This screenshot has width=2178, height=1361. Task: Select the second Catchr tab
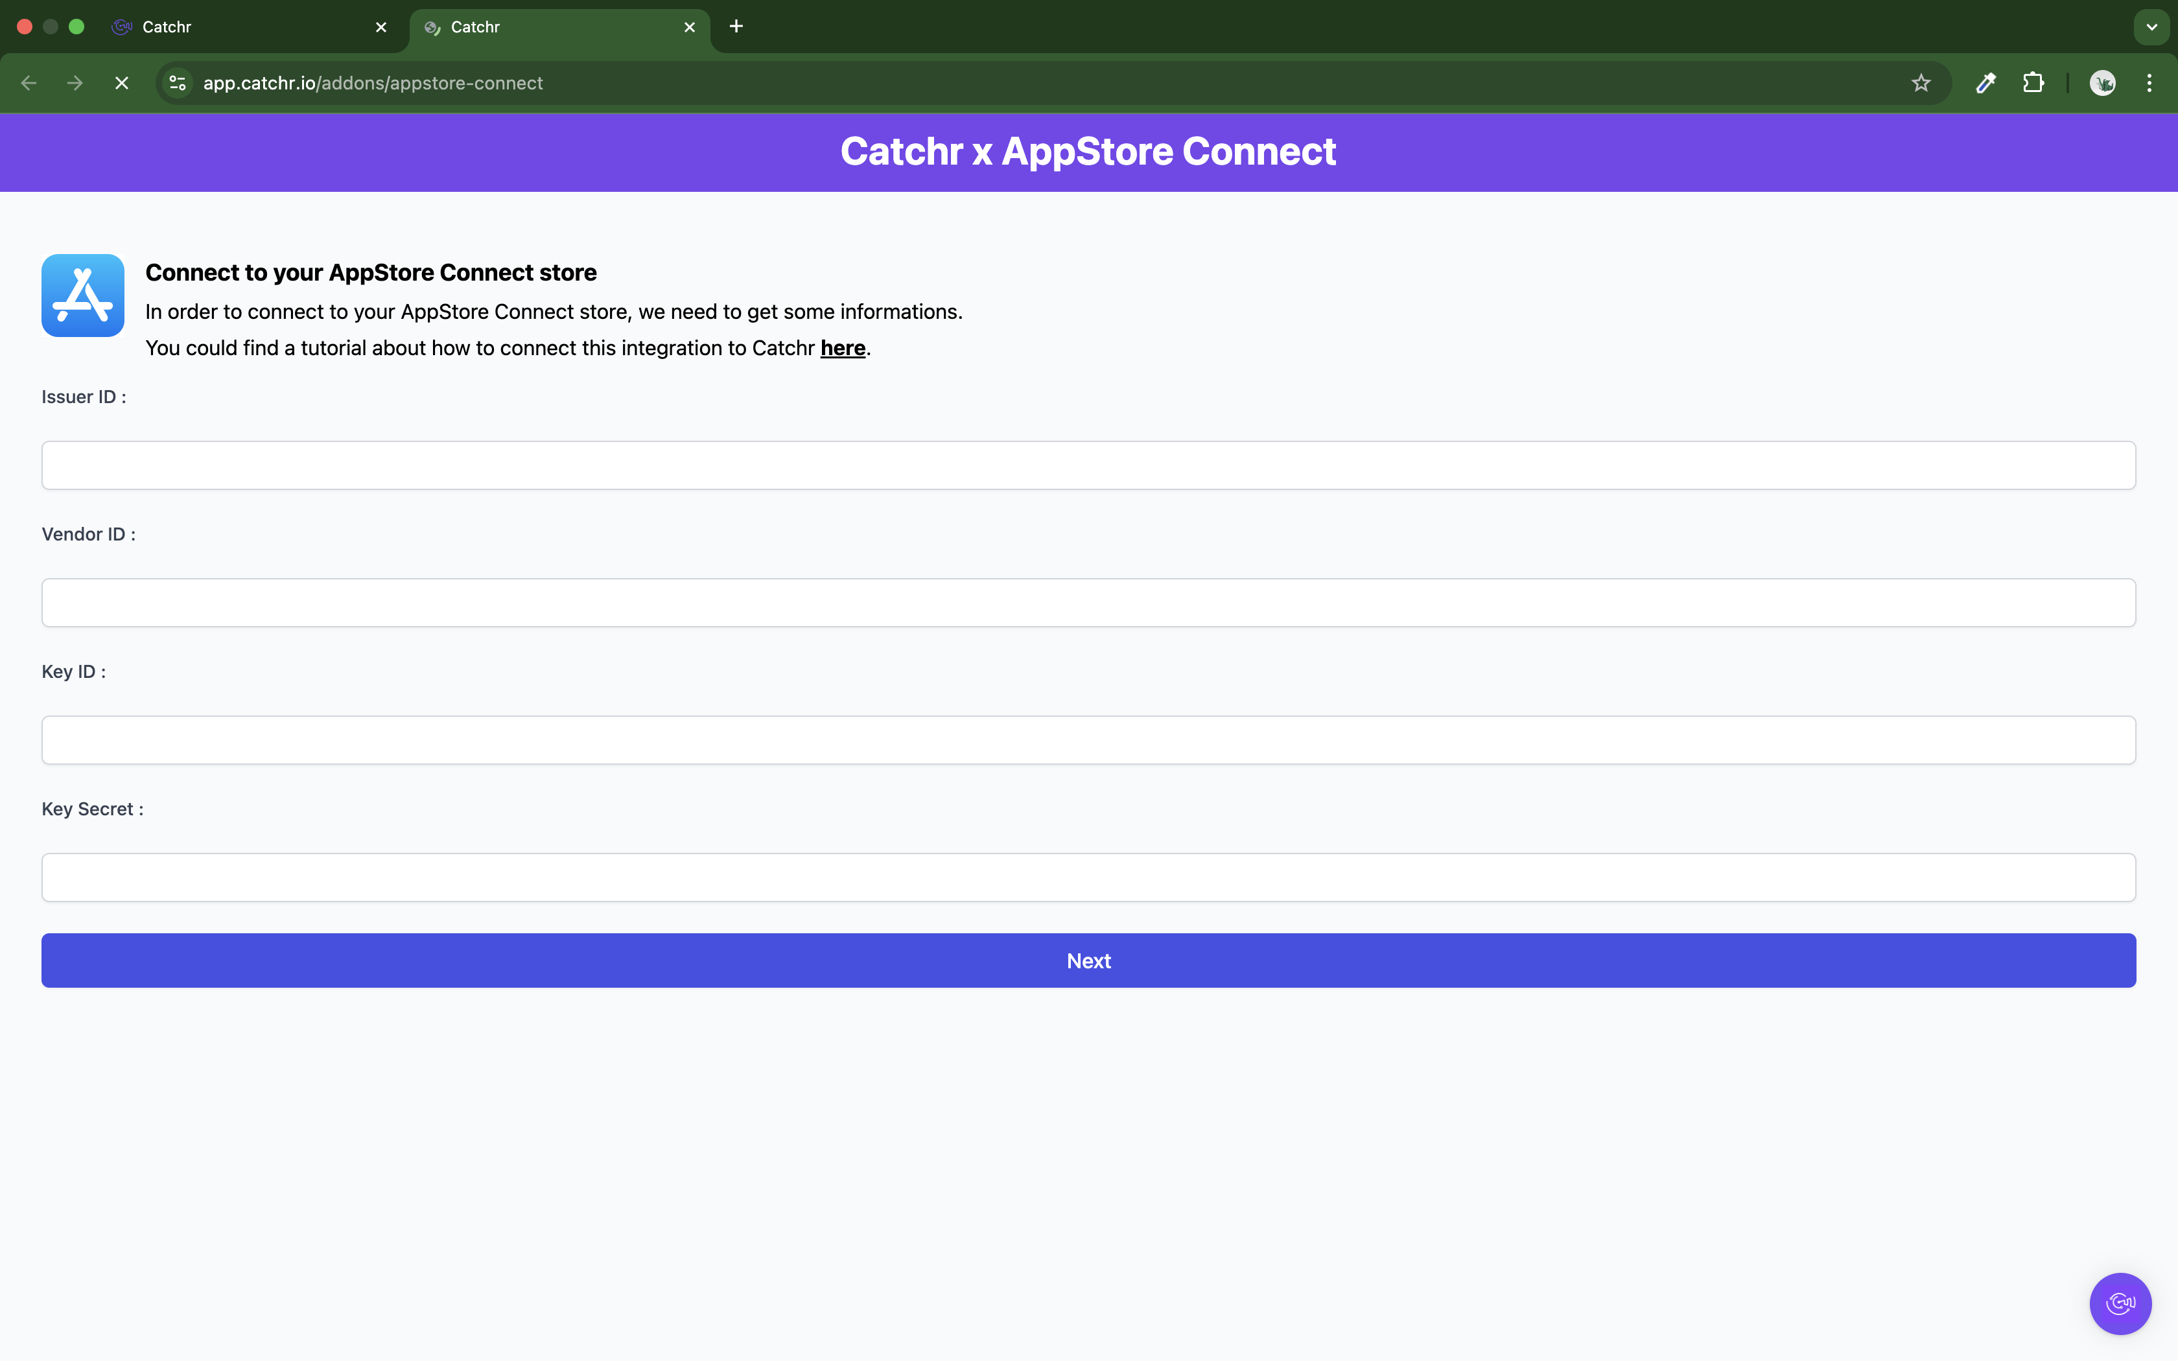tap(560, 27)
